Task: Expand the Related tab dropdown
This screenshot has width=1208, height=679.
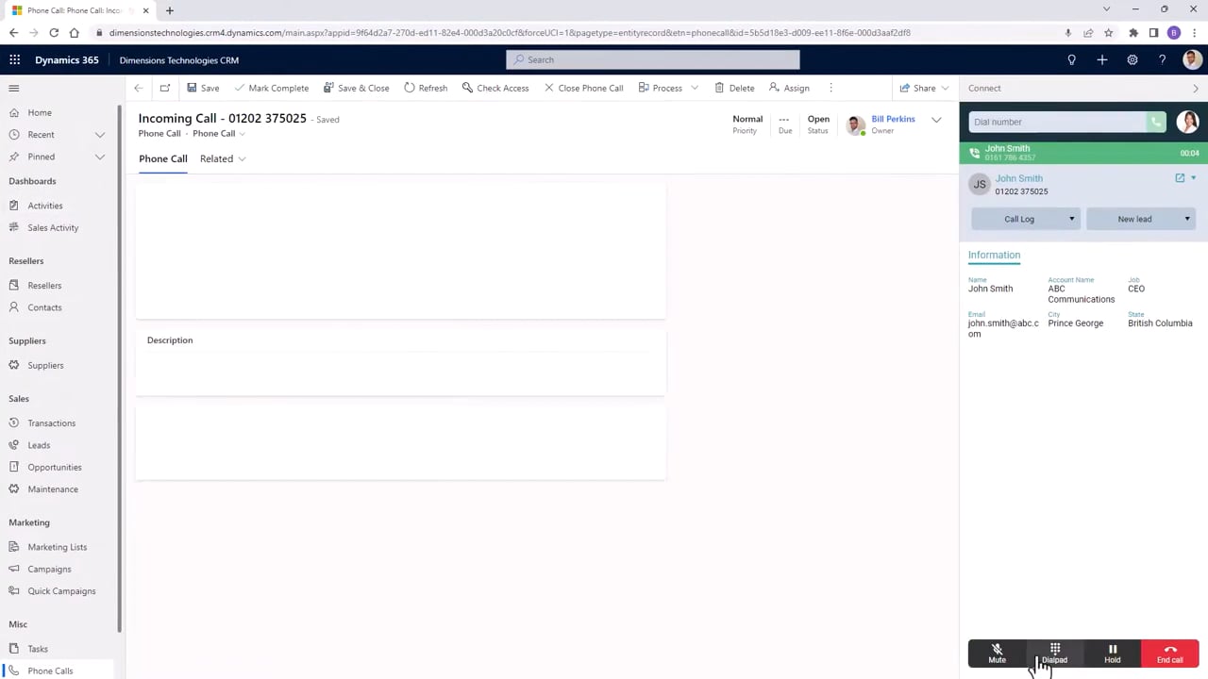Action: [223, 158]
